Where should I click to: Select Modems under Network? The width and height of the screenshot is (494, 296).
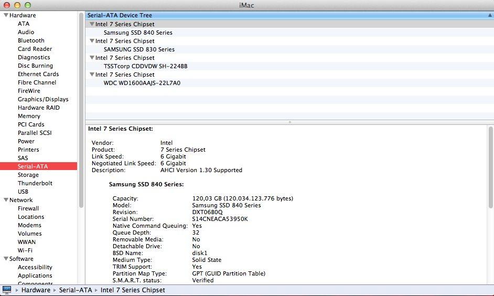tap(29, 225)
